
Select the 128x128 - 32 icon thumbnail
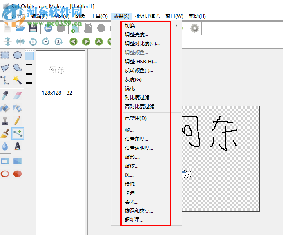pos(57,80)
